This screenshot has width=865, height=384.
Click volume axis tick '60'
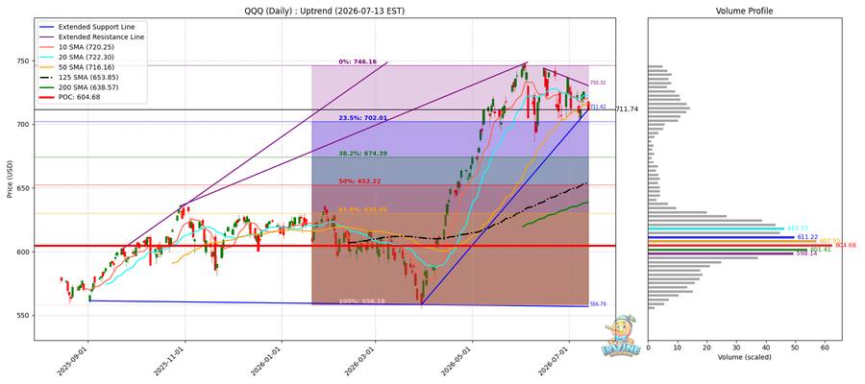(825, 348)
